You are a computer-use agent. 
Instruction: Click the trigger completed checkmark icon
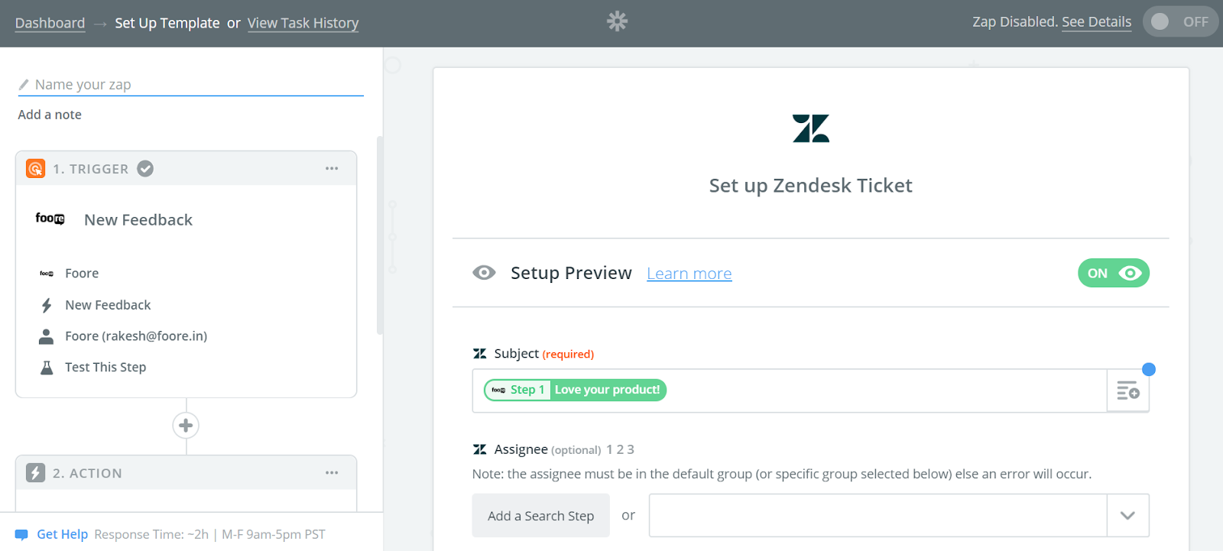click(x=145, y=169)
